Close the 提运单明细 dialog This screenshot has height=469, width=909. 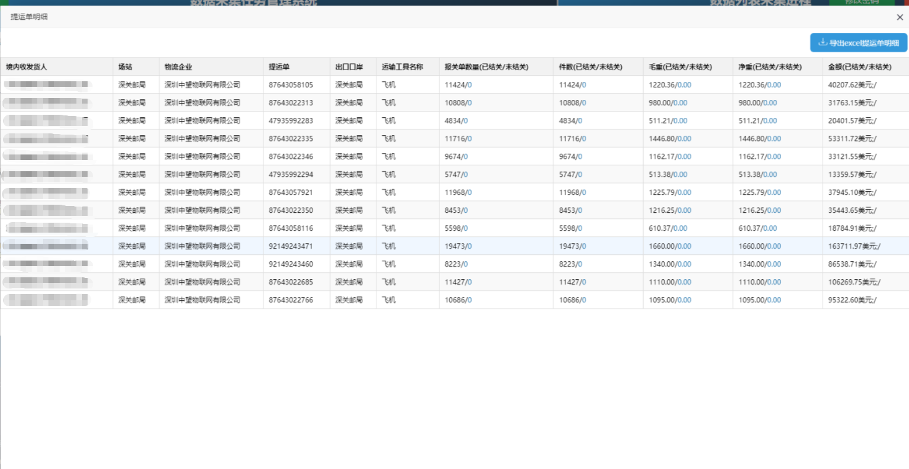click(900, 17)
